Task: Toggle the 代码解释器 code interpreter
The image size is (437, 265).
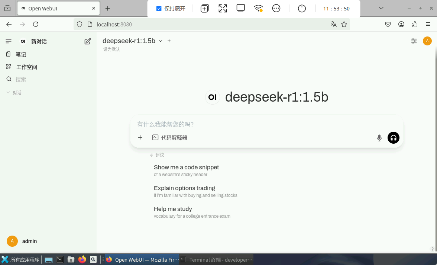Action: 169,137
